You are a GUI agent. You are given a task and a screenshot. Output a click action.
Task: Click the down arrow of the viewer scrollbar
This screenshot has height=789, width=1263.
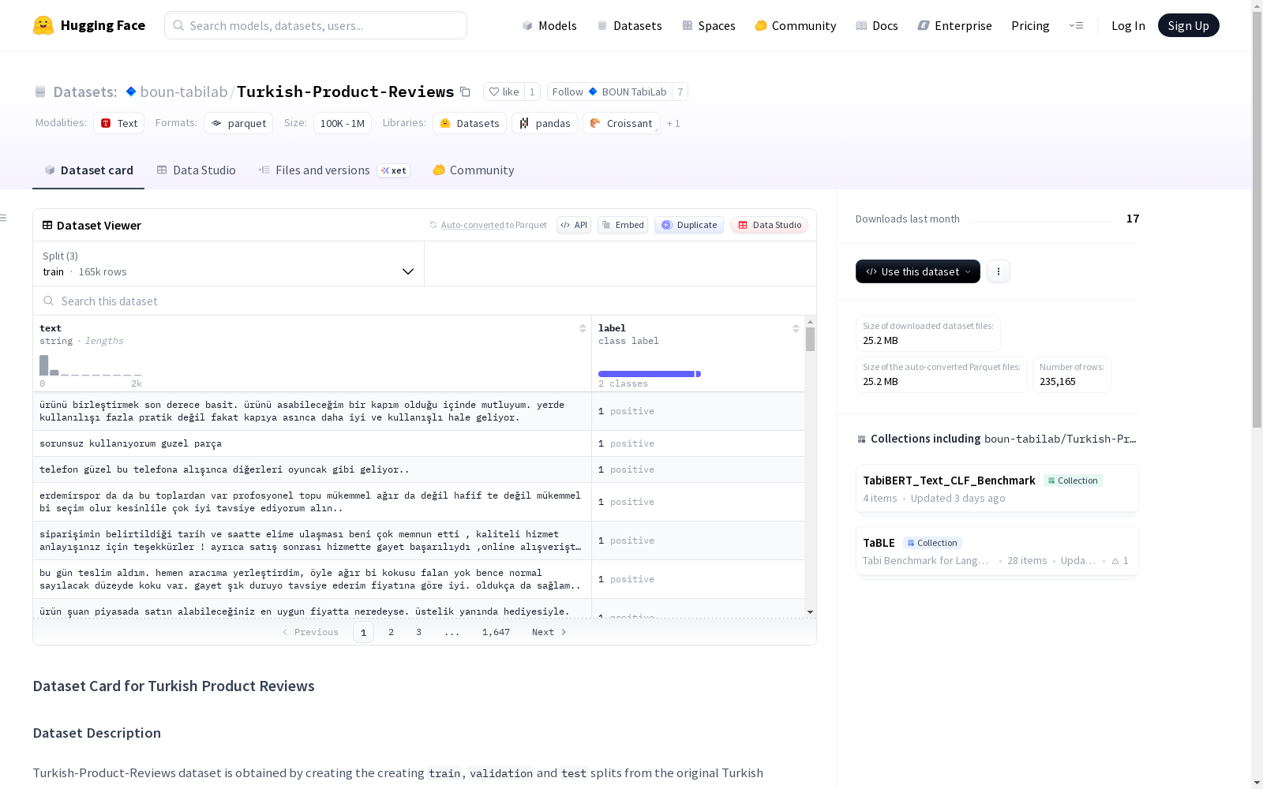[x=810, y=612]
